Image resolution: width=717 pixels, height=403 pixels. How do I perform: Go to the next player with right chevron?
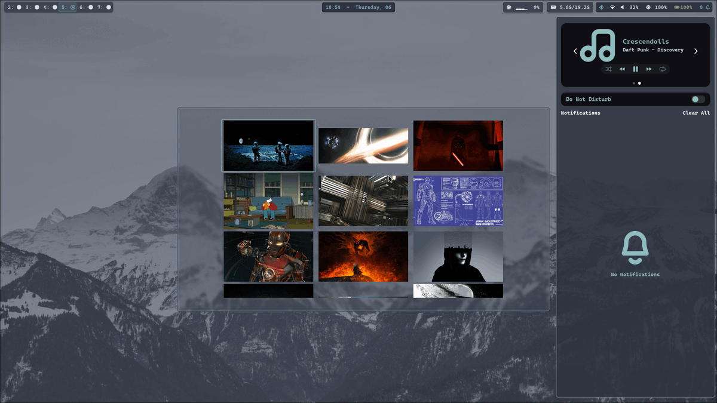pyautogui.click(x=696, y=51)
